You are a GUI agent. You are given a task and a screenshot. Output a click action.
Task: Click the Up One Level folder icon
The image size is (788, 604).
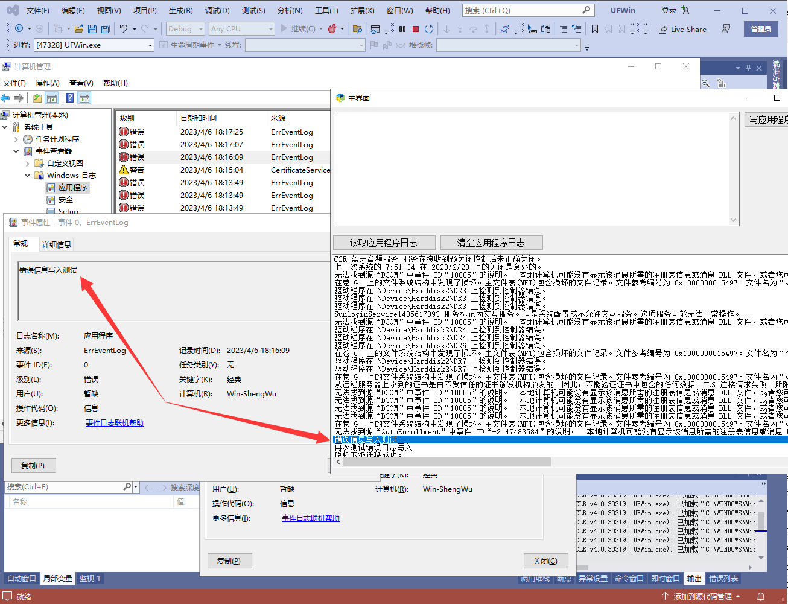coord(37,98)
